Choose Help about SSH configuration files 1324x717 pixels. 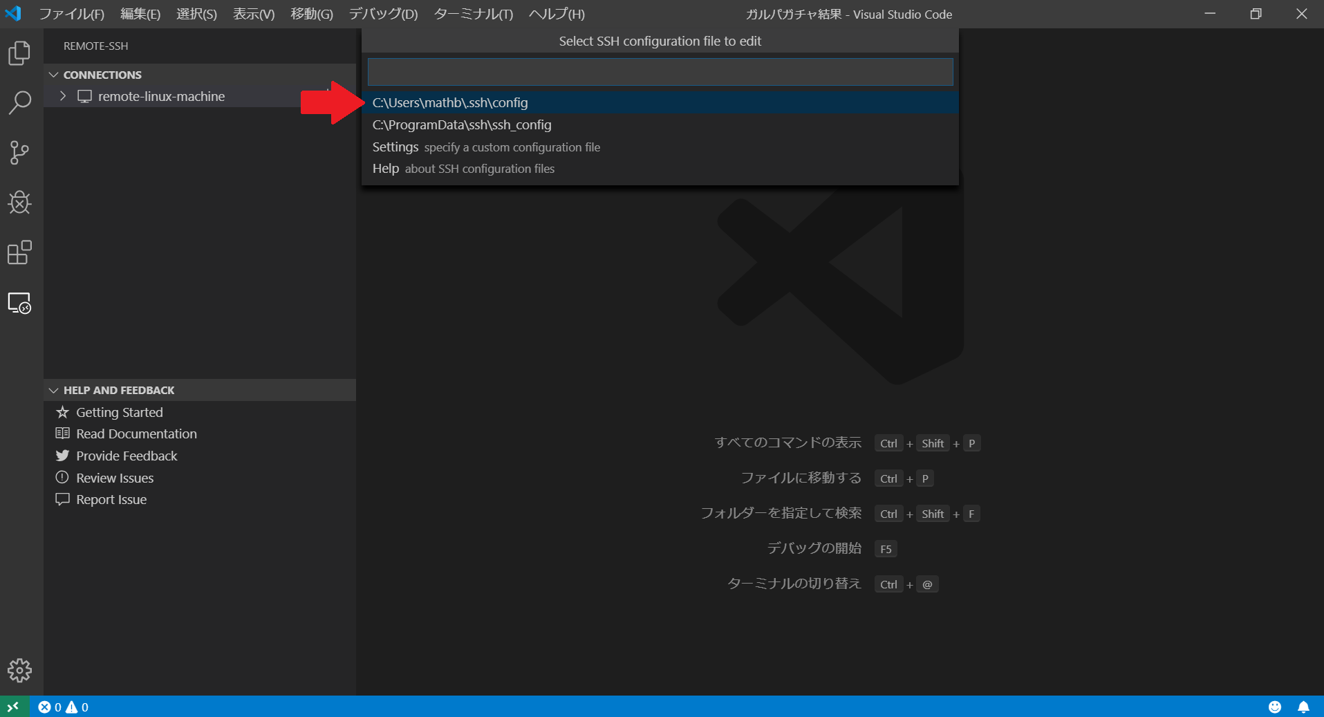660,169
